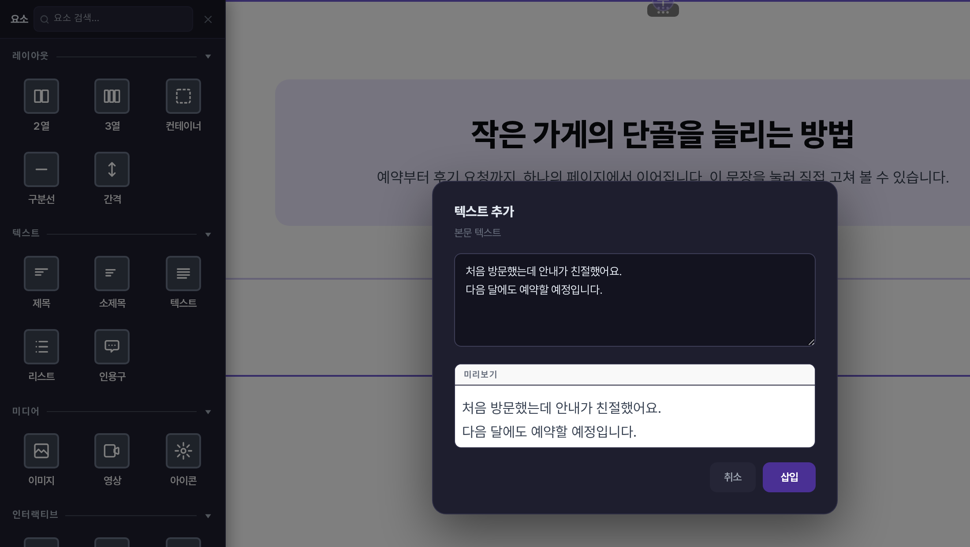The height and width of the screenshot is (547, 970).
Task: Close the 요소 elements panel
Action: click(x=208, y=19)
